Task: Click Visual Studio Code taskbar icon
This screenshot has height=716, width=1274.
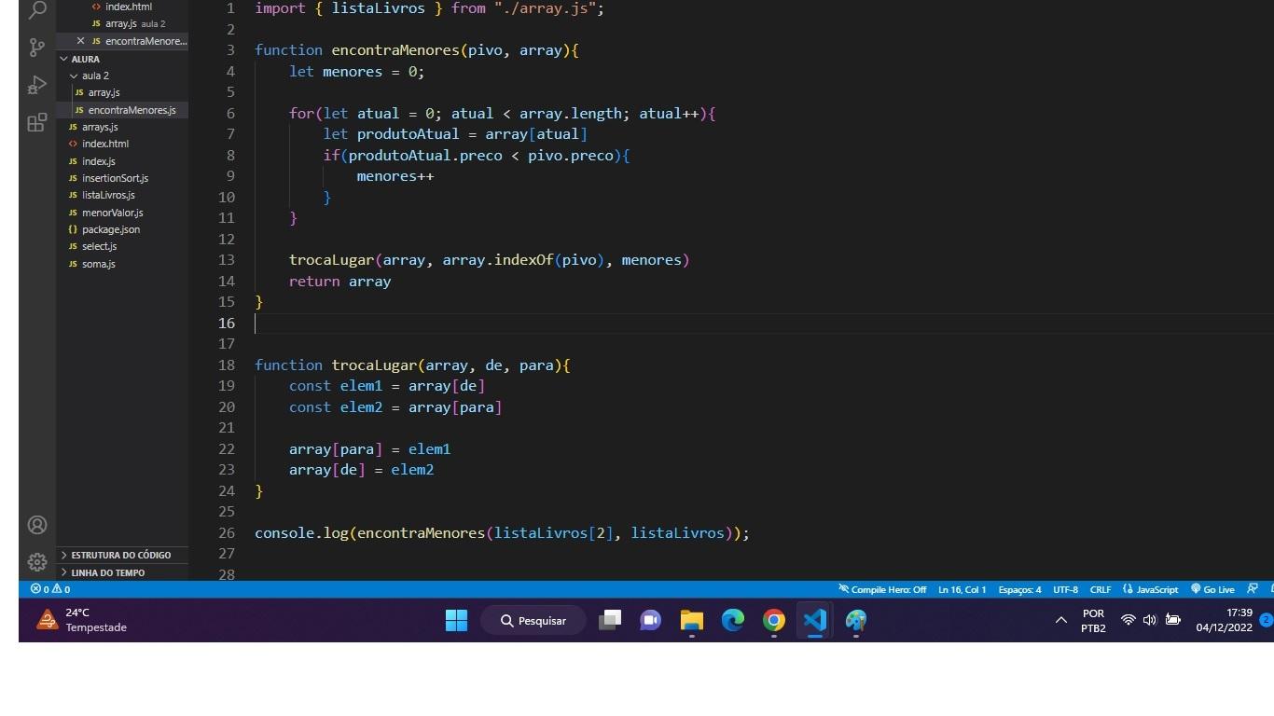Action: pyautogui.click(x=815, y=620)
